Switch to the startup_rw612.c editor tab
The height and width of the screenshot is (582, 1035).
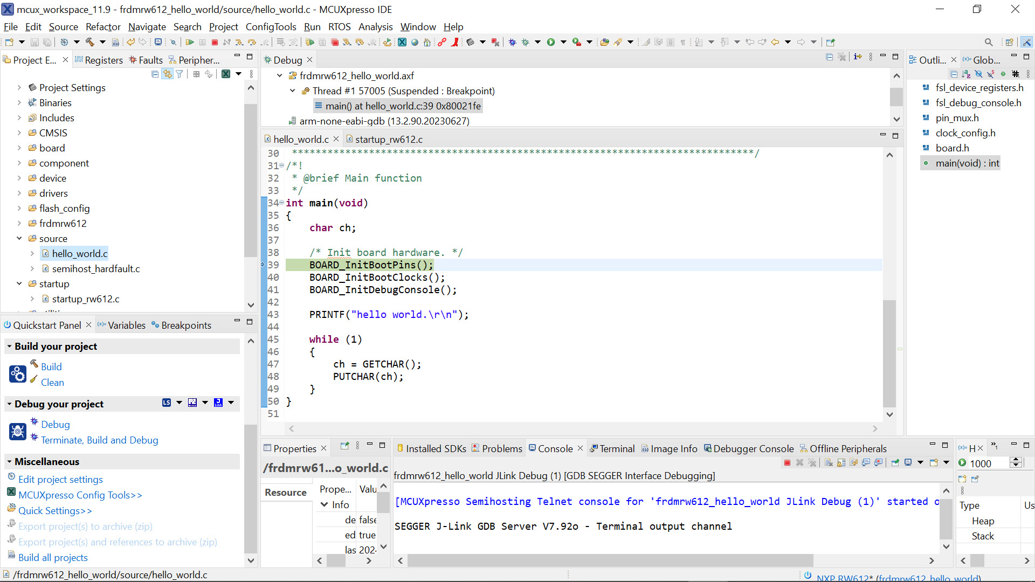tap(388, 139)
